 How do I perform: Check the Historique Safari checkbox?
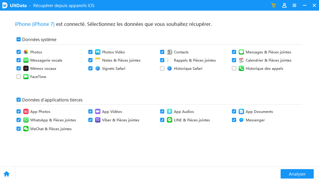click(162, 69)
